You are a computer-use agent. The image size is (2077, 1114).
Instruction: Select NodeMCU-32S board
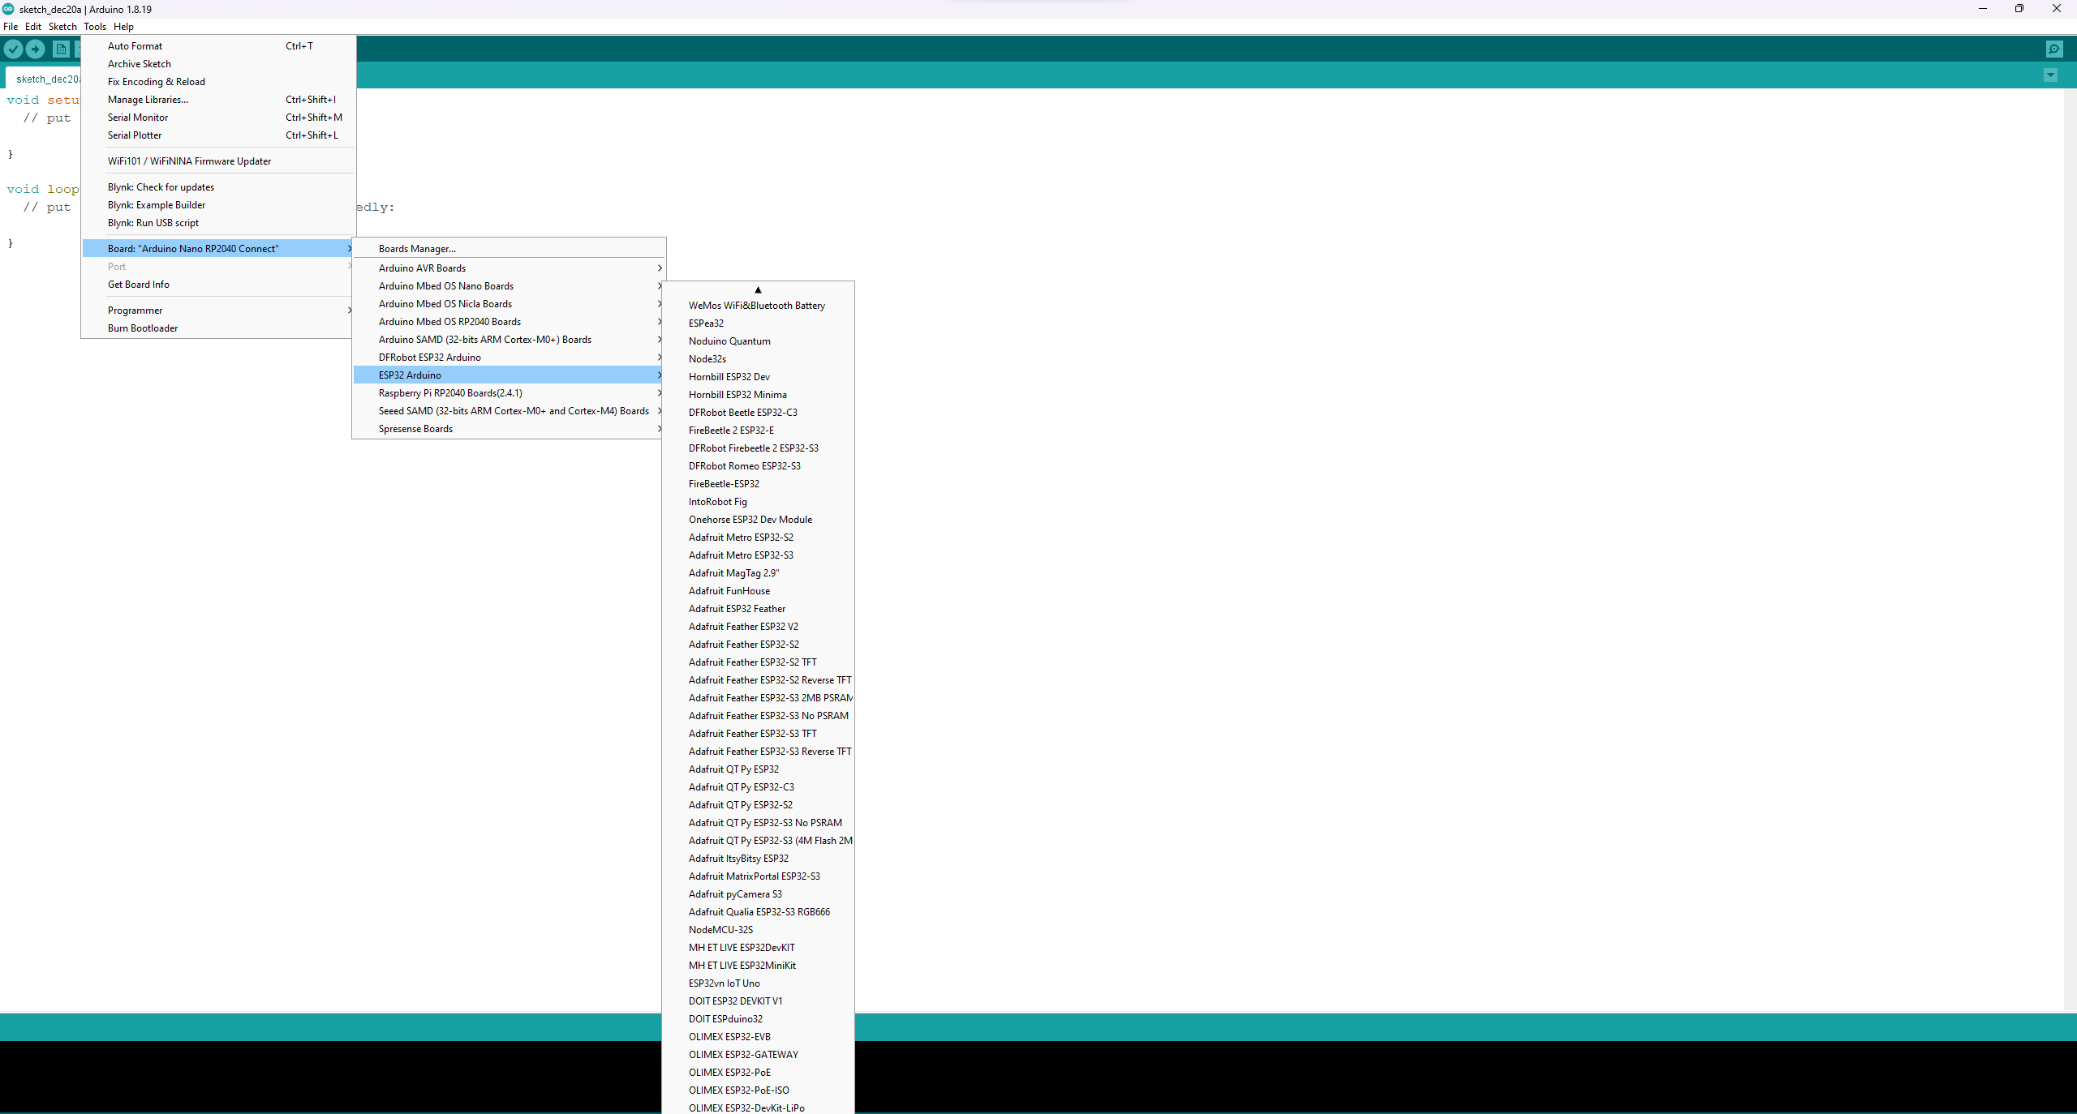[720, 930]
